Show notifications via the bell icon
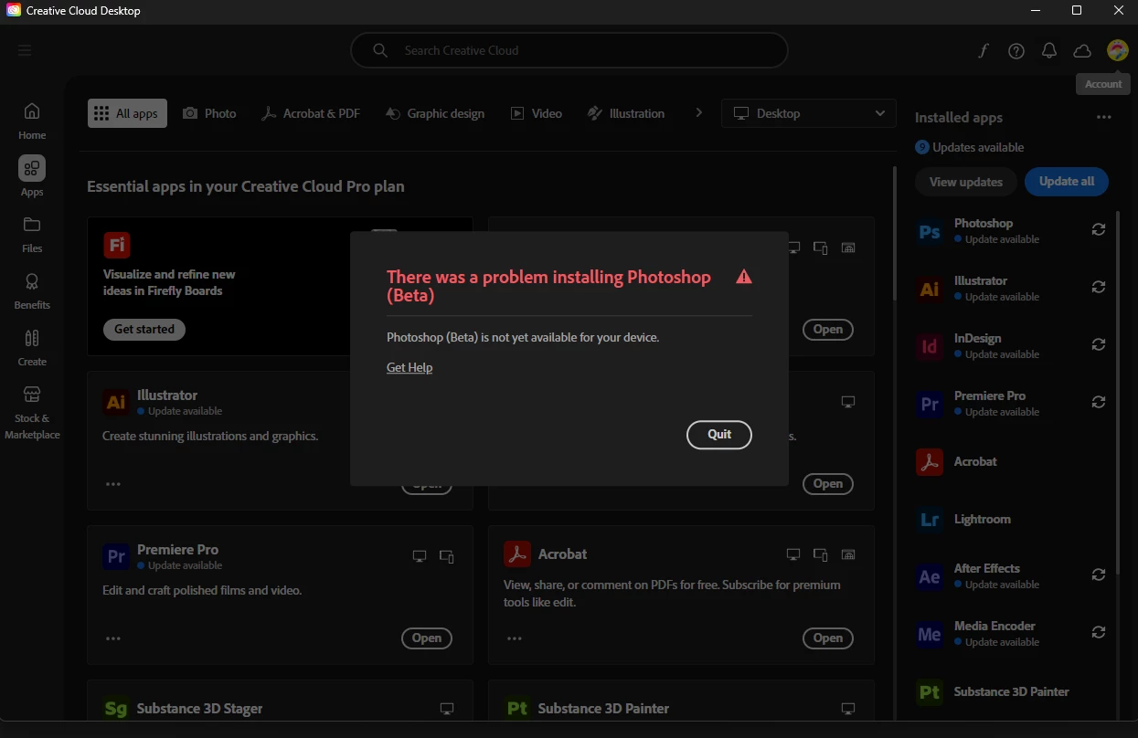Image resolution: width=1138 pixels, height=738 pixels. click(x=1049, y=51)
